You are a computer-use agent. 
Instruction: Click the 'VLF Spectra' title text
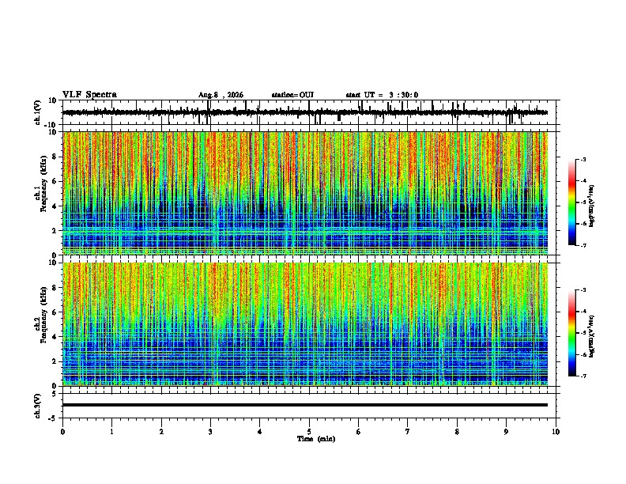pyautogui.click(x=89, y=95)
